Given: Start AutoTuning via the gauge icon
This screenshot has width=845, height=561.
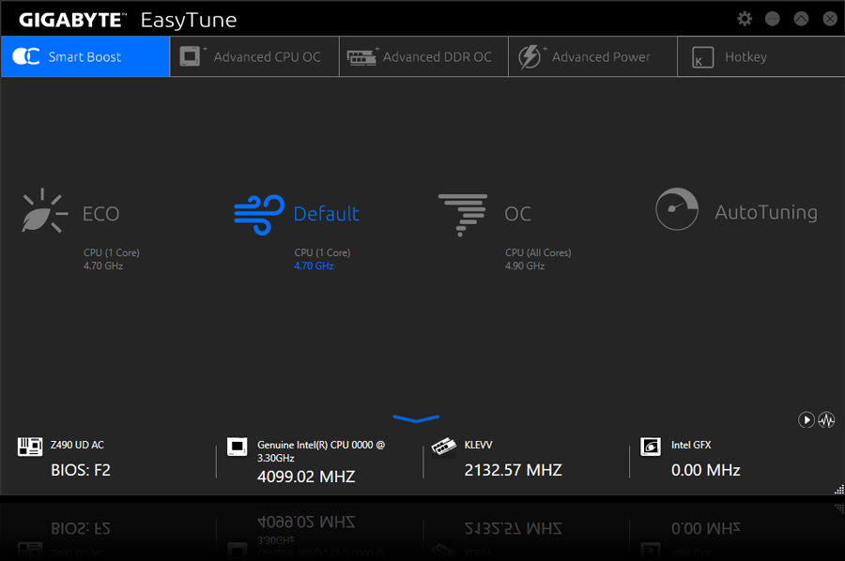Looking at the screenshot, I should 677,209.
